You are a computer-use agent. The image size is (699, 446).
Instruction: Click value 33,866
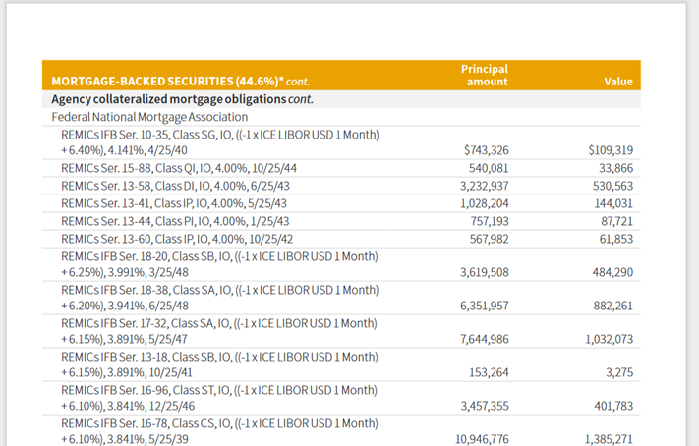coord(616,168)
